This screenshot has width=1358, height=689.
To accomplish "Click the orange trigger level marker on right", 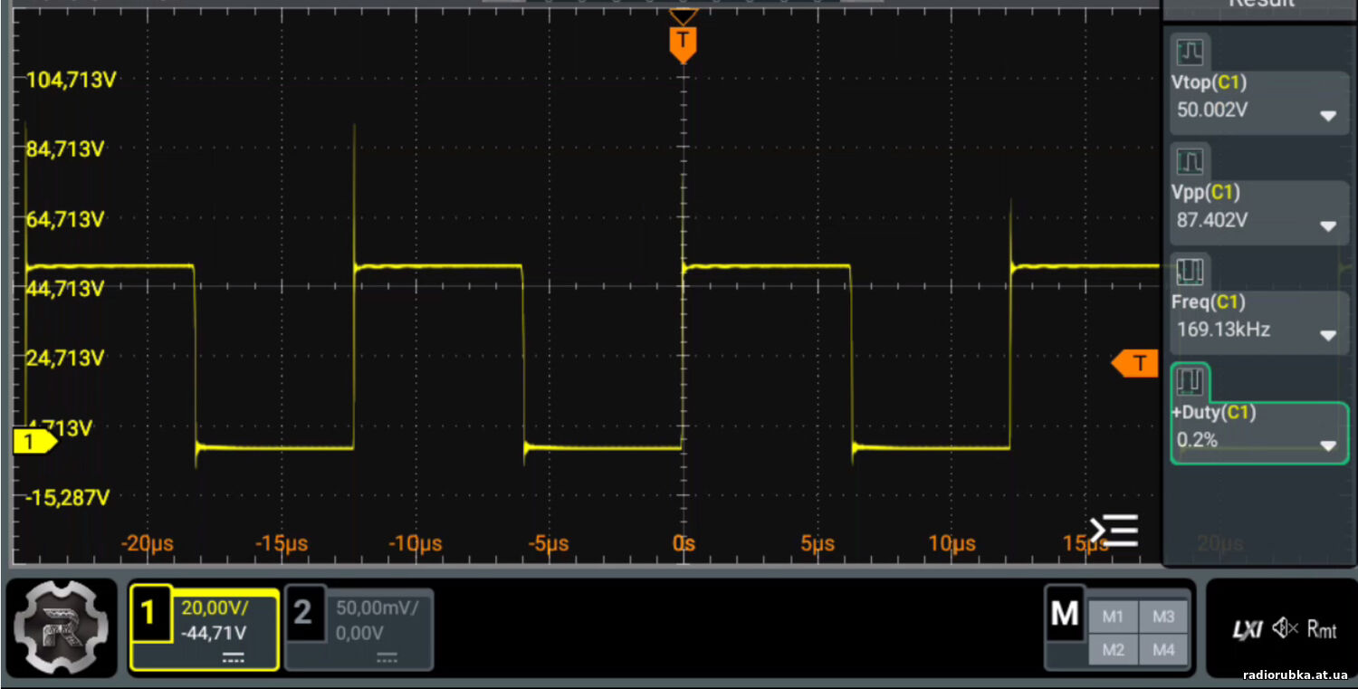I will pyautogui.click(x=1137, y=363).
